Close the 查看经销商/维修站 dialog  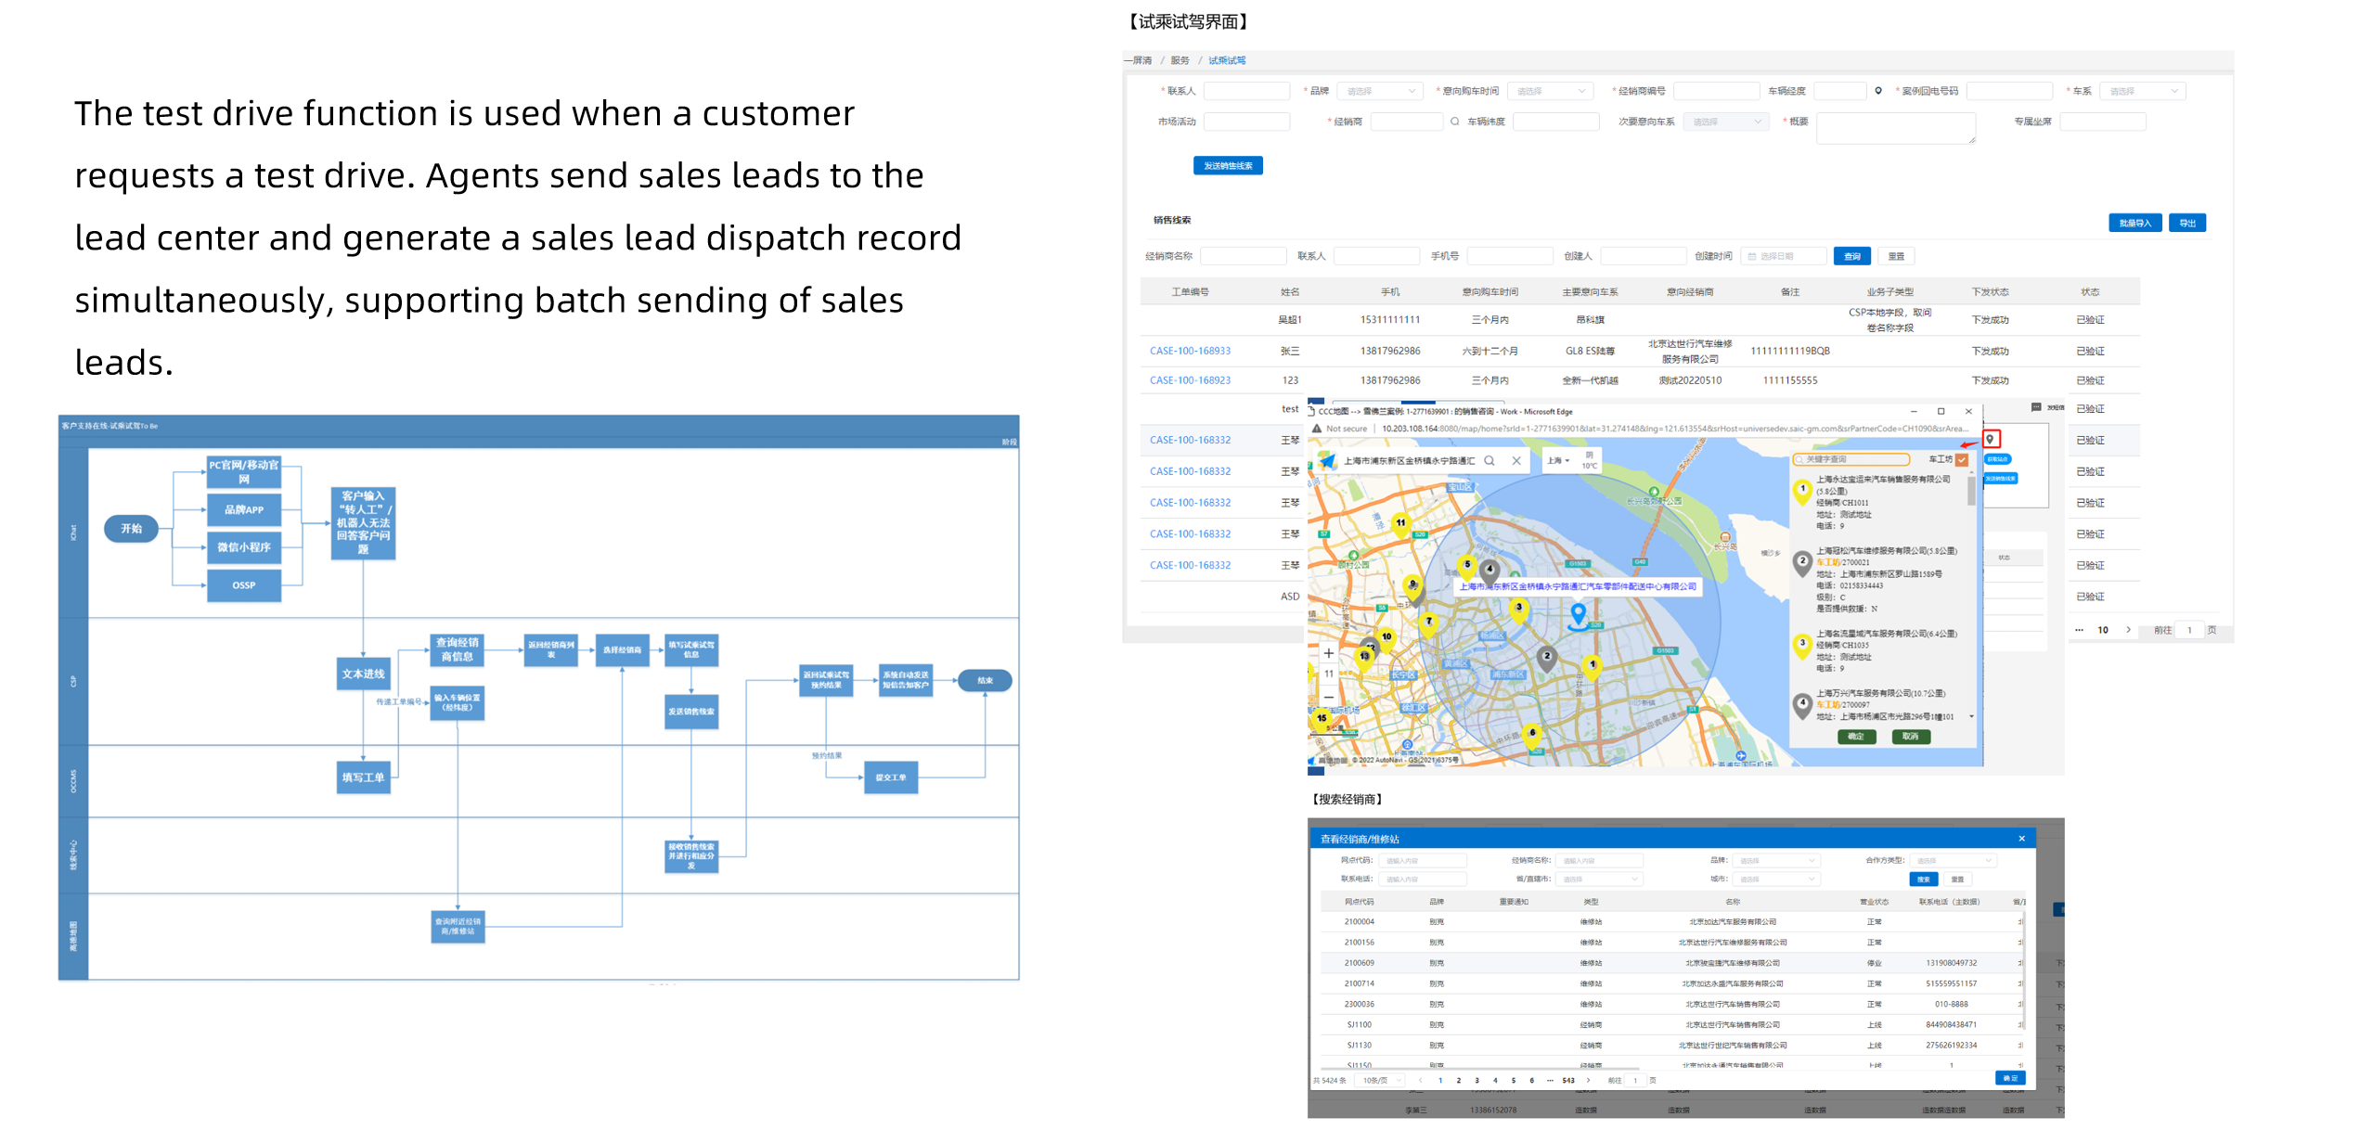coord(2021,839)
